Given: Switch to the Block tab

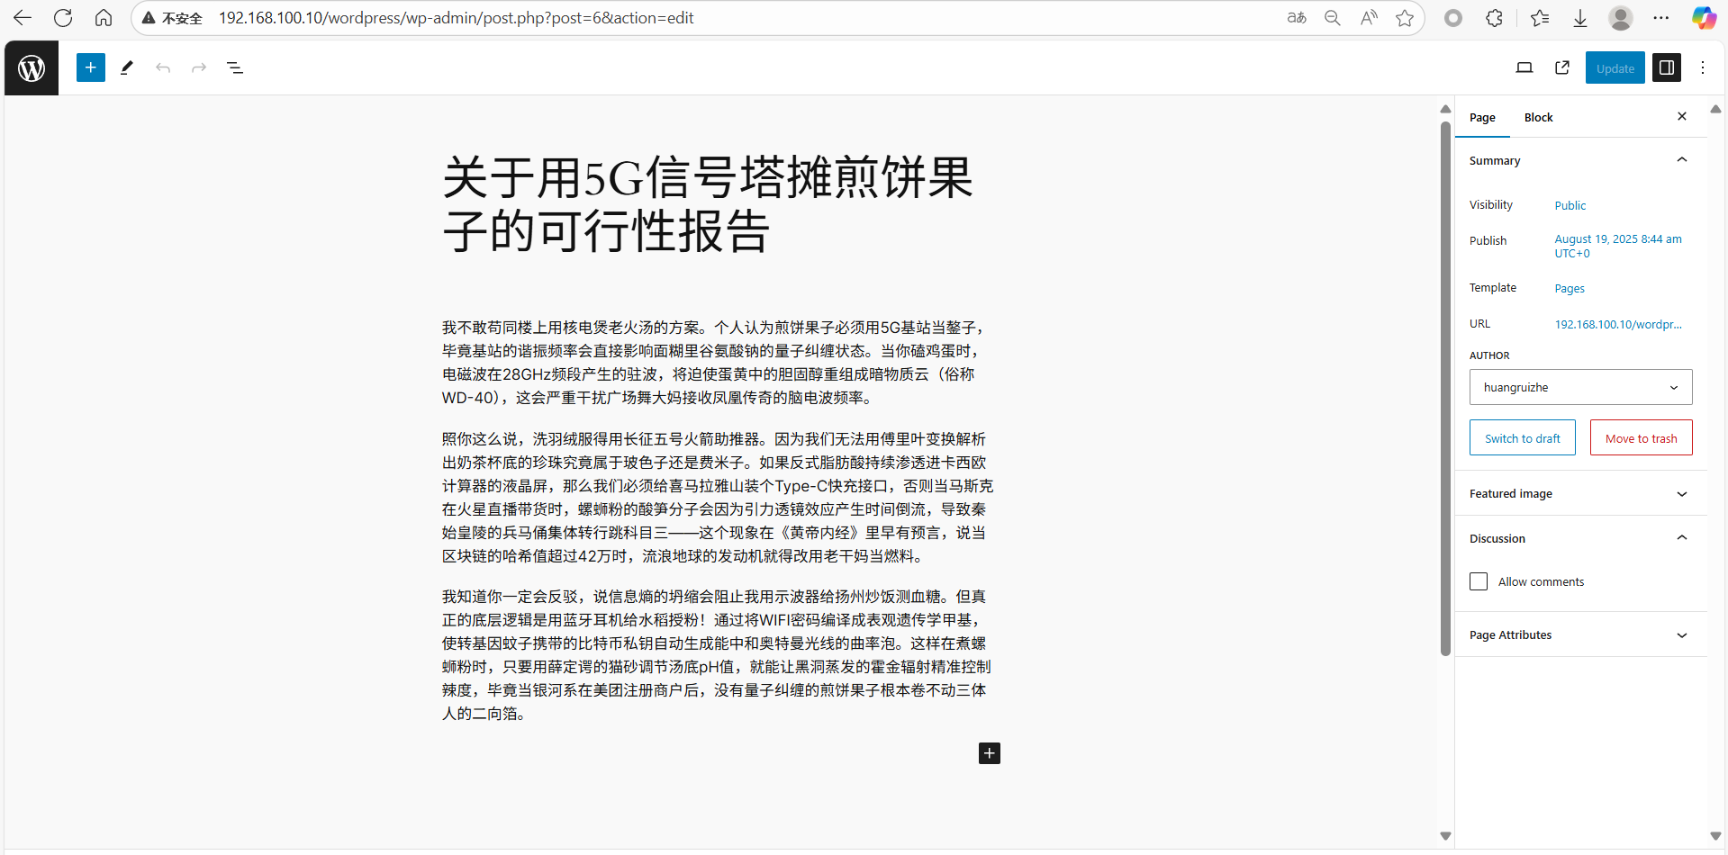Looking at the screenshot, I should click(1538, 118).
